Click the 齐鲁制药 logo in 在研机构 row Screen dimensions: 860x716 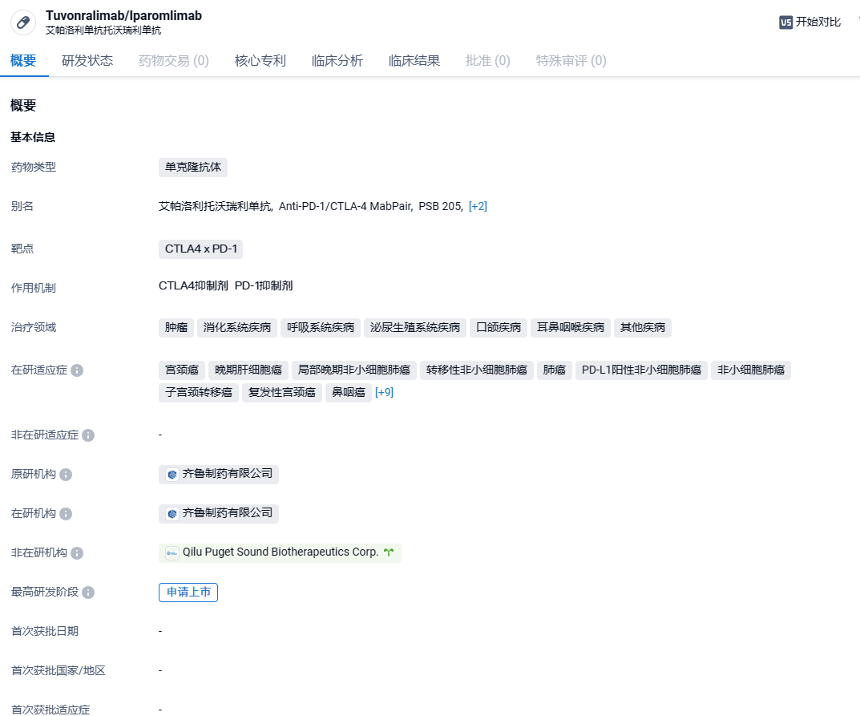pos(172,513)
